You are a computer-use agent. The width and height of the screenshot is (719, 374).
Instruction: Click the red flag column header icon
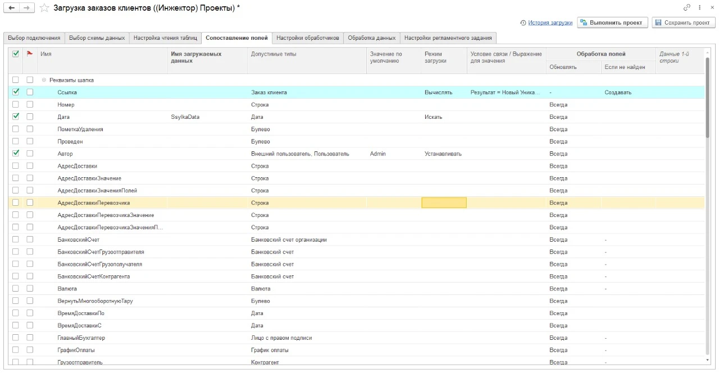pos(30,54)
